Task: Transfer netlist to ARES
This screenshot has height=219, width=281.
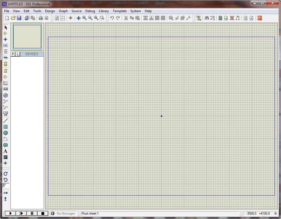Action: pos(260,18)
